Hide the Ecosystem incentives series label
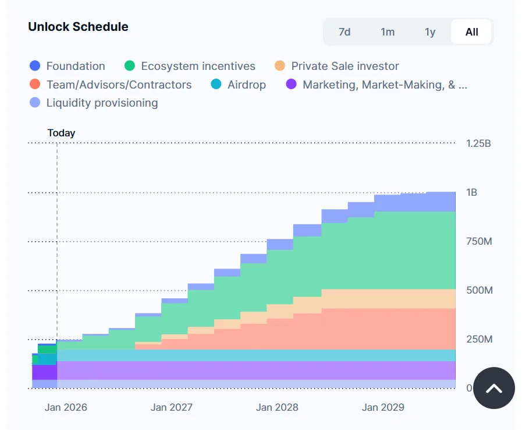This screenshot has width=522, height=430. point(198,66)
